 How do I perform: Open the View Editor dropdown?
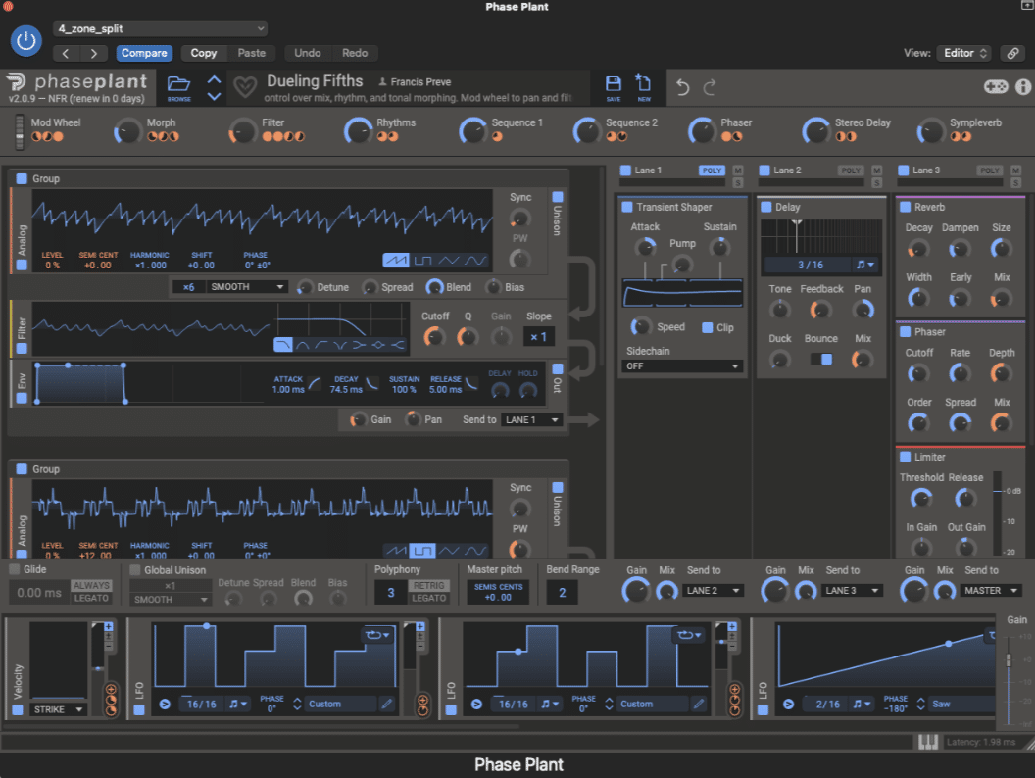[x=965, y=53]
